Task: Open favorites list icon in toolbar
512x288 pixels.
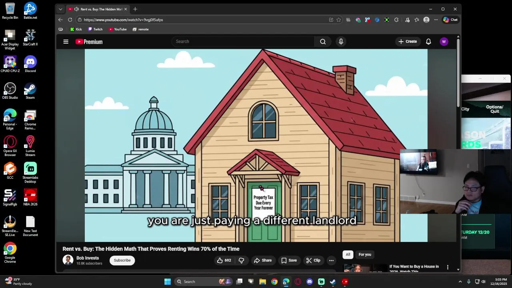Action: tap(417, 20)
